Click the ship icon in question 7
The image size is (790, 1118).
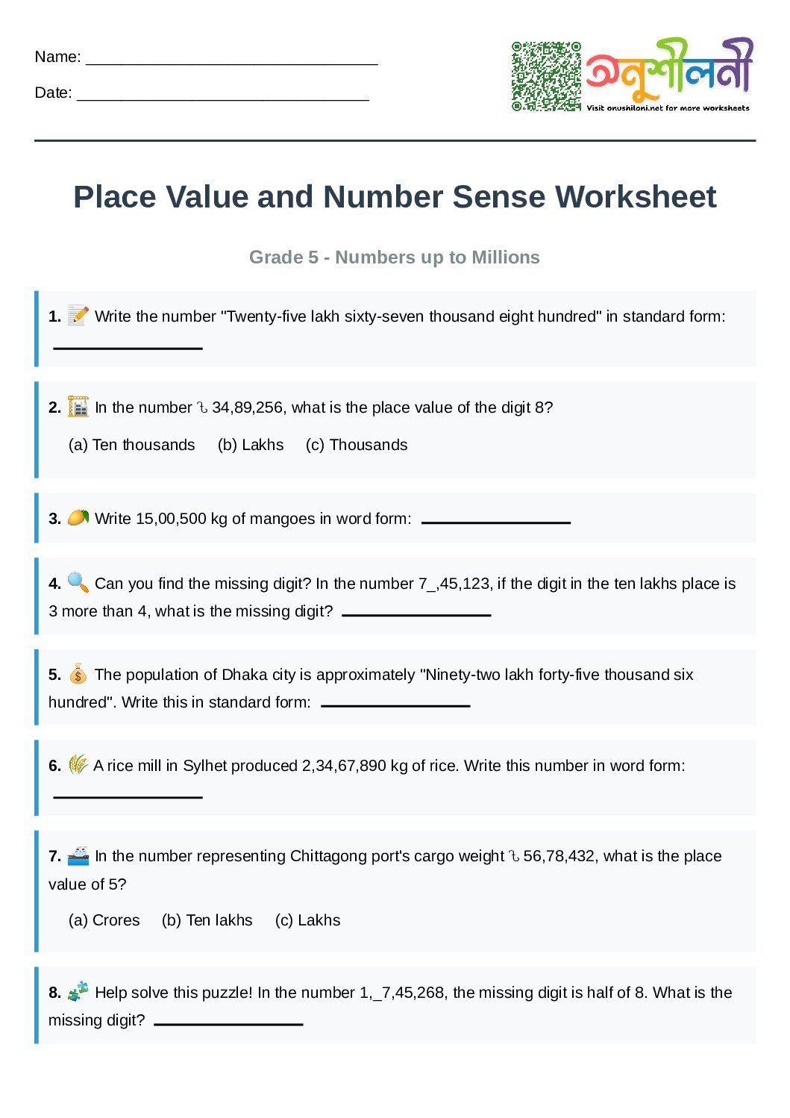click(x=78, y=855)
